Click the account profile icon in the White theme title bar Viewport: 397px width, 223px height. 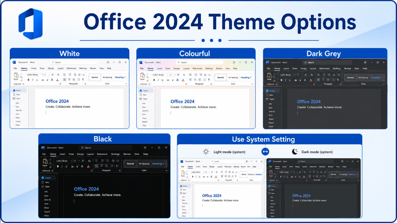[108, 62]
